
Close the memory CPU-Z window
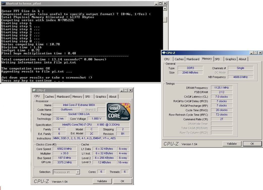coord(260,53)
